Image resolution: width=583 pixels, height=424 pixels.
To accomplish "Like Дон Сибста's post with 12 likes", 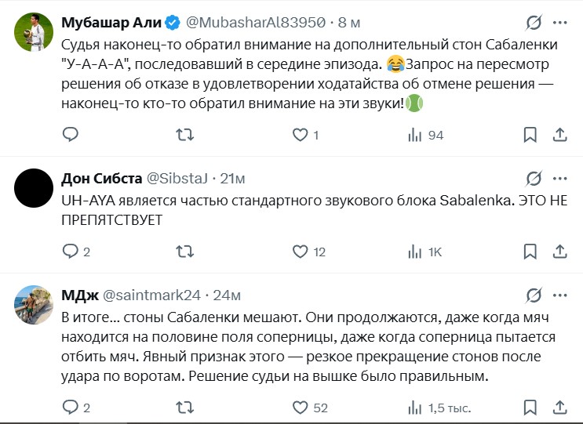I will pos(299,252).
